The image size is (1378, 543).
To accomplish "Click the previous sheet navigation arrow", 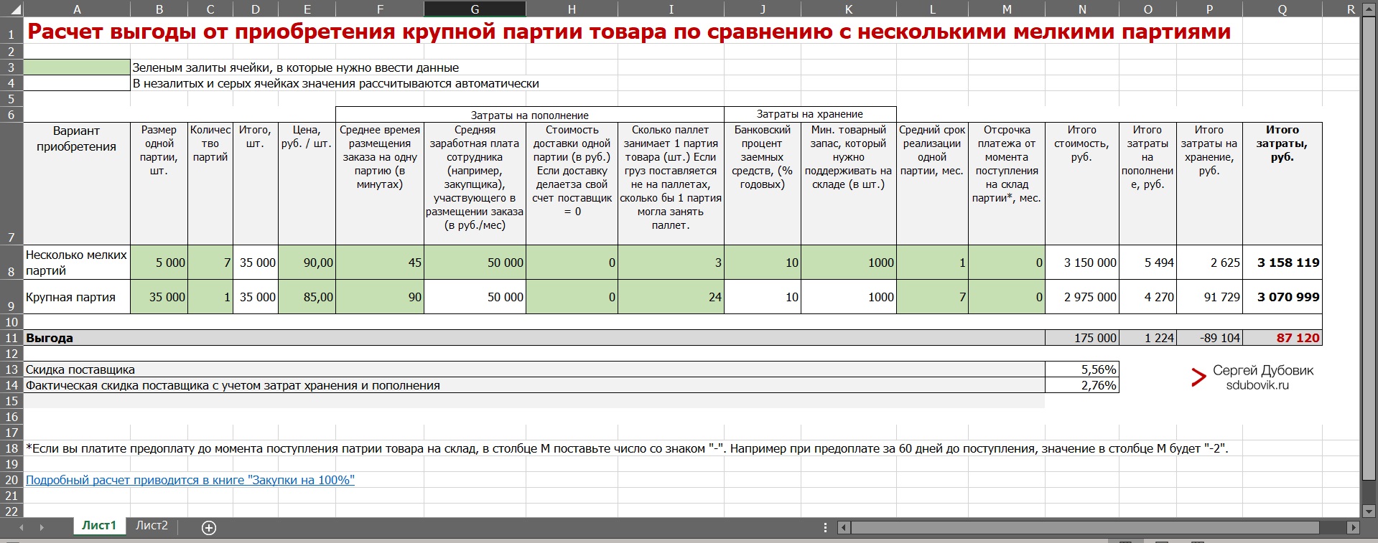I will pyautogui.click(x=22, y=528).
